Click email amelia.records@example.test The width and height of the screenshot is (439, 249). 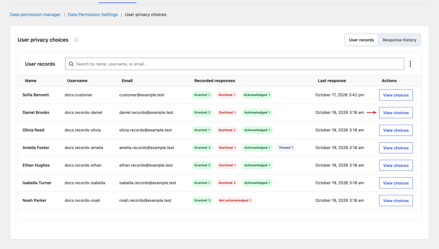pyautogui.click(x=147, y=148)
